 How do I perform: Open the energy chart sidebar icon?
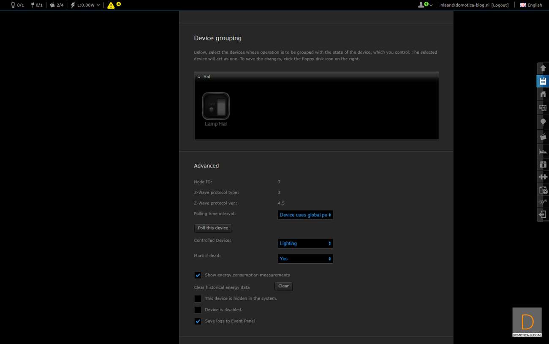pyautogui.click(x=543, y=151)
